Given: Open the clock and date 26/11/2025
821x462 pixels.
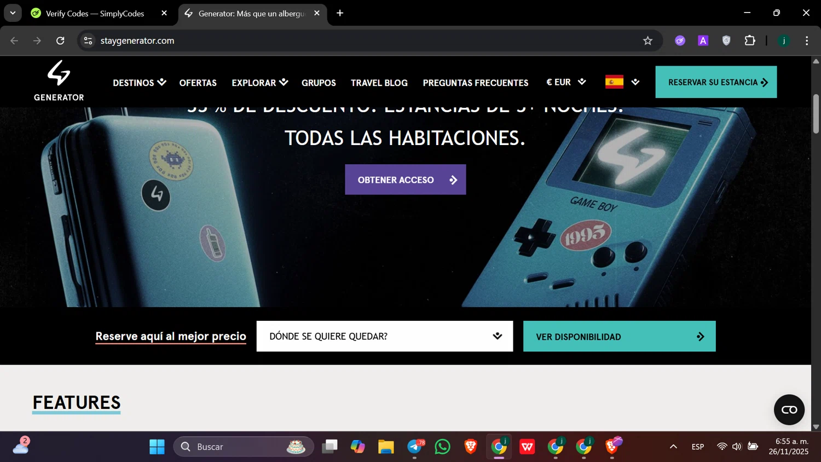Looking at the screenshot, I should [x=789, y=447].
